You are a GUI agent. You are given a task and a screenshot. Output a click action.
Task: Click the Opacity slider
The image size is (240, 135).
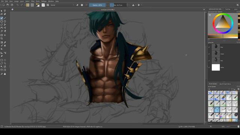coord(97,5)
